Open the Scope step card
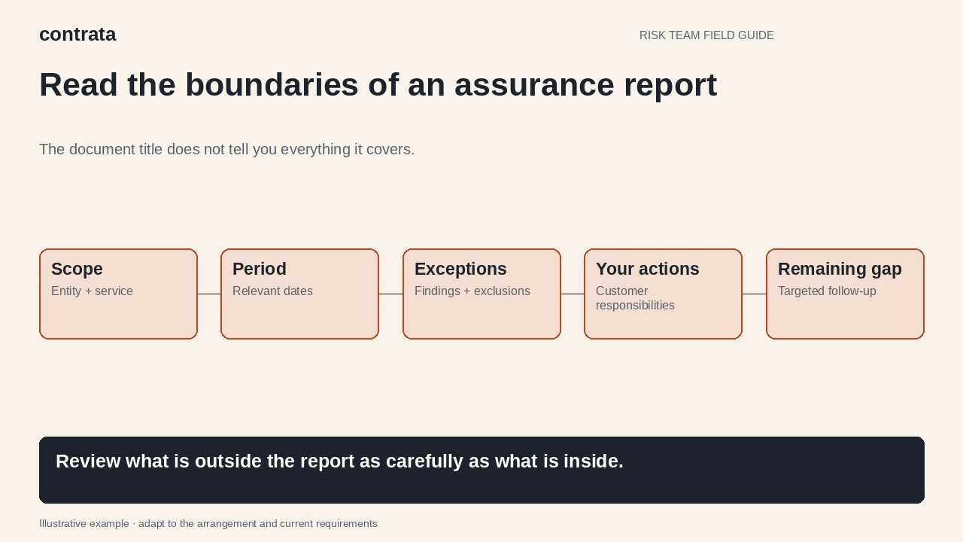 click(118, 294)
